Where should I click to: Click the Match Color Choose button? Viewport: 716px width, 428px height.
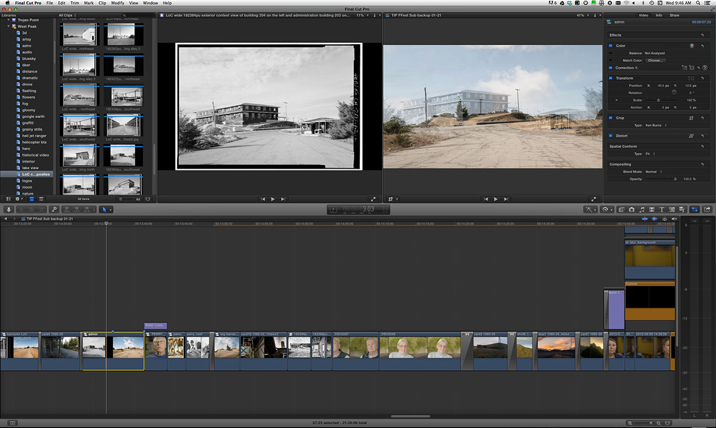(x=656, y=60)
